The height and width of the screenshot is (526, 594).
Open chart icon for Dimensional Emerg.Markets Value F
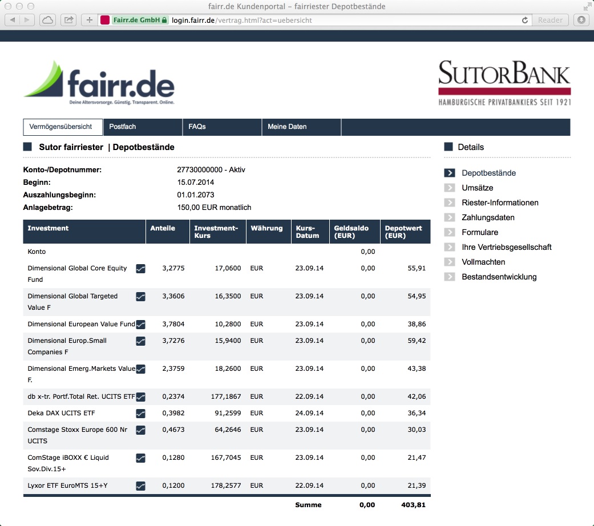140,369
